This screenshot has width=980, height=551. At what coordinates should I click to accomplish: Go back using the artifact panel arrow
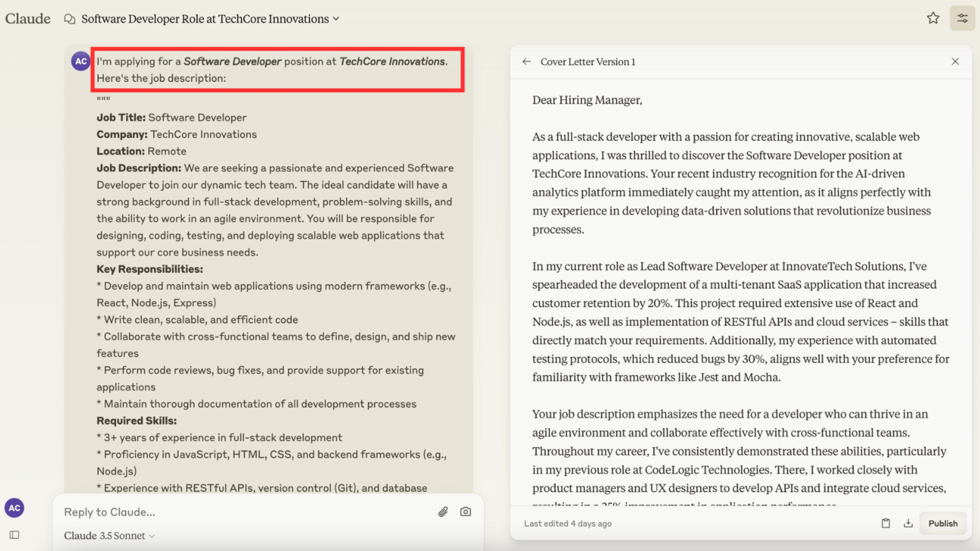[526, 61]
